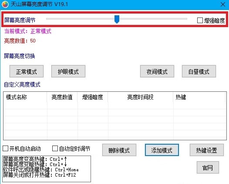Click the app logo icon in title bar
The height and width of the screenshot is (184, 229).
[x=5, y=4]
